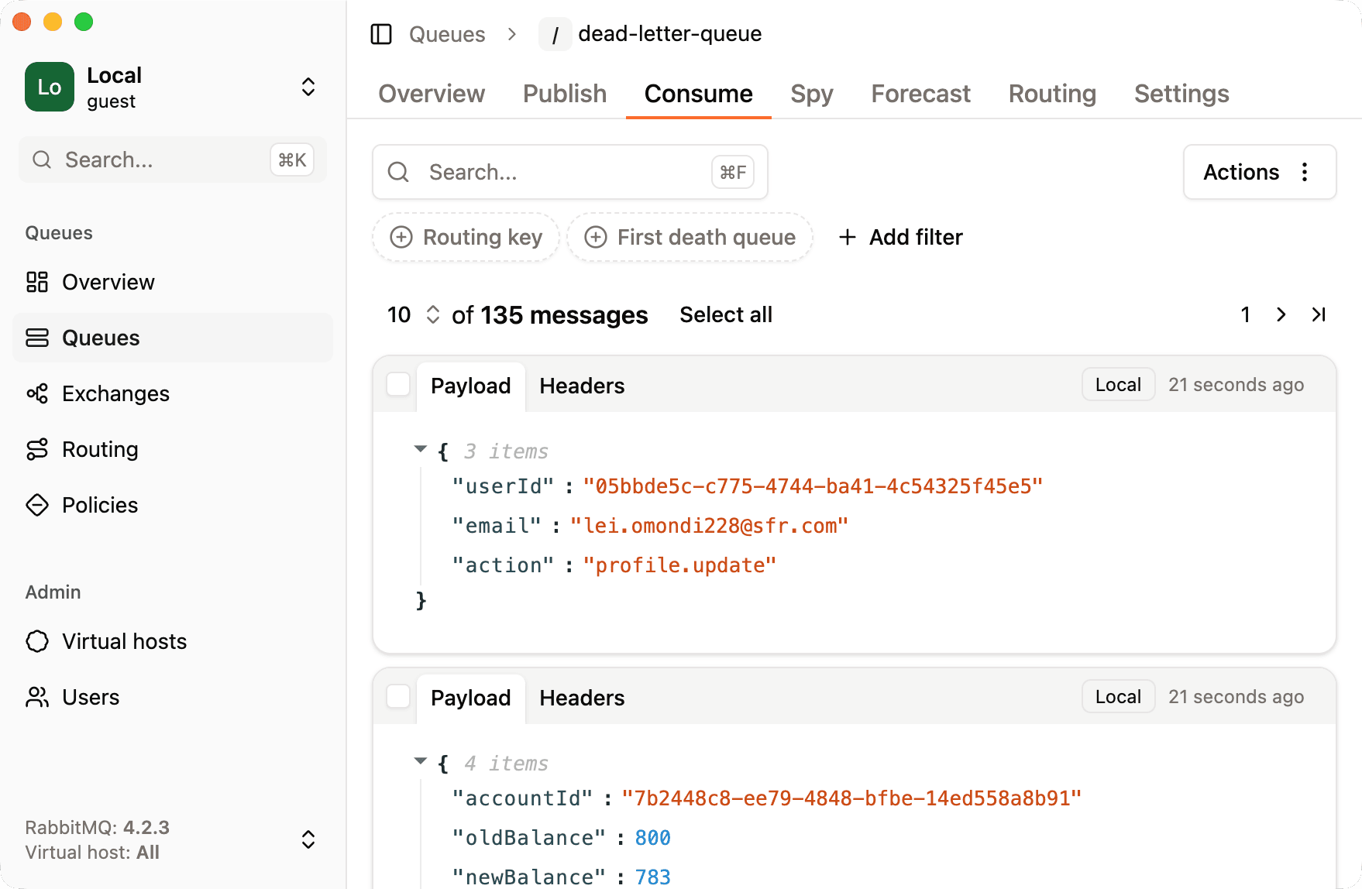This screenshot has width=1362, height=889.
Task: Check the second message's selection checkbox
Action: 397,696
